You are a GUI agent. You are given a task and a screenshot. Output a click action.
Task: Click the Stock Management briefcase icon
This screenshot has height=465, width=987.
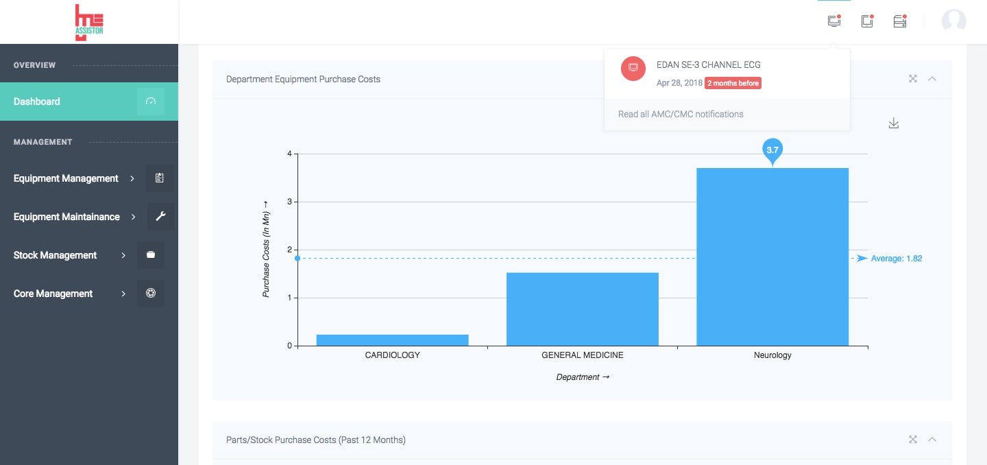[151, 255]
